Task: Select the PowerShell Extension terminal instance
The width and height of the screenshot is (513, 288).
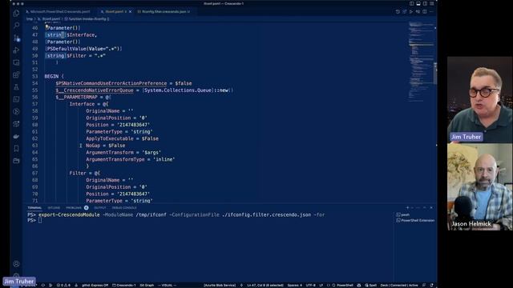Action: tap(415, 221)
